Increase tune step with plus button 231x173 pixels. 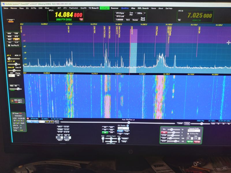click(x=145, y=13)
